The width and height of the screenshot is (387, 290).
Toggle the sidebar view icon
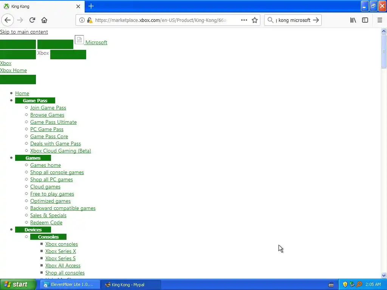click(x=365, y=20)
